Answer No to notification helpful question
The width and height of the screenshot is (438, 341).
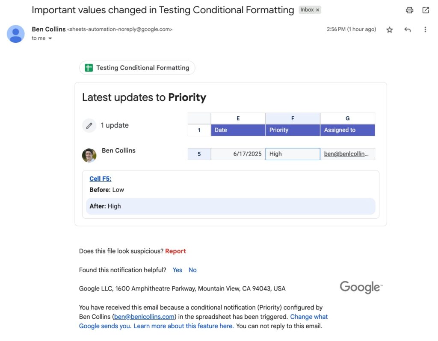tap(193, 270)
